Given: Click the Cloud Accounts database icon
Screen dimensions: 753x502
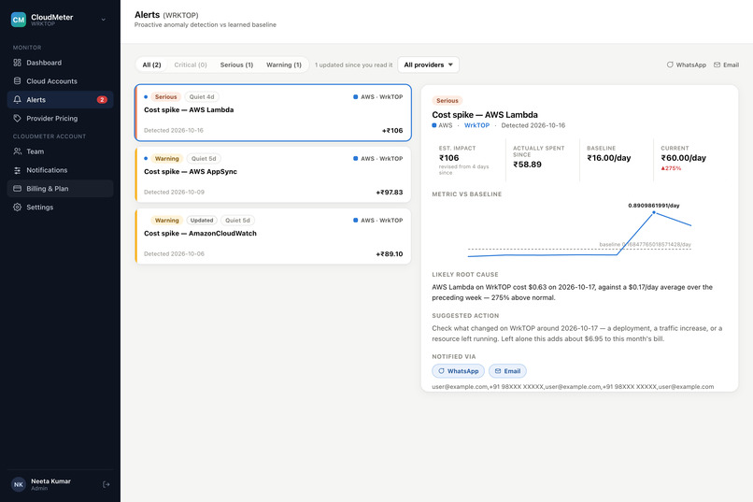Looking at the screenshot, I should (18, 80).
